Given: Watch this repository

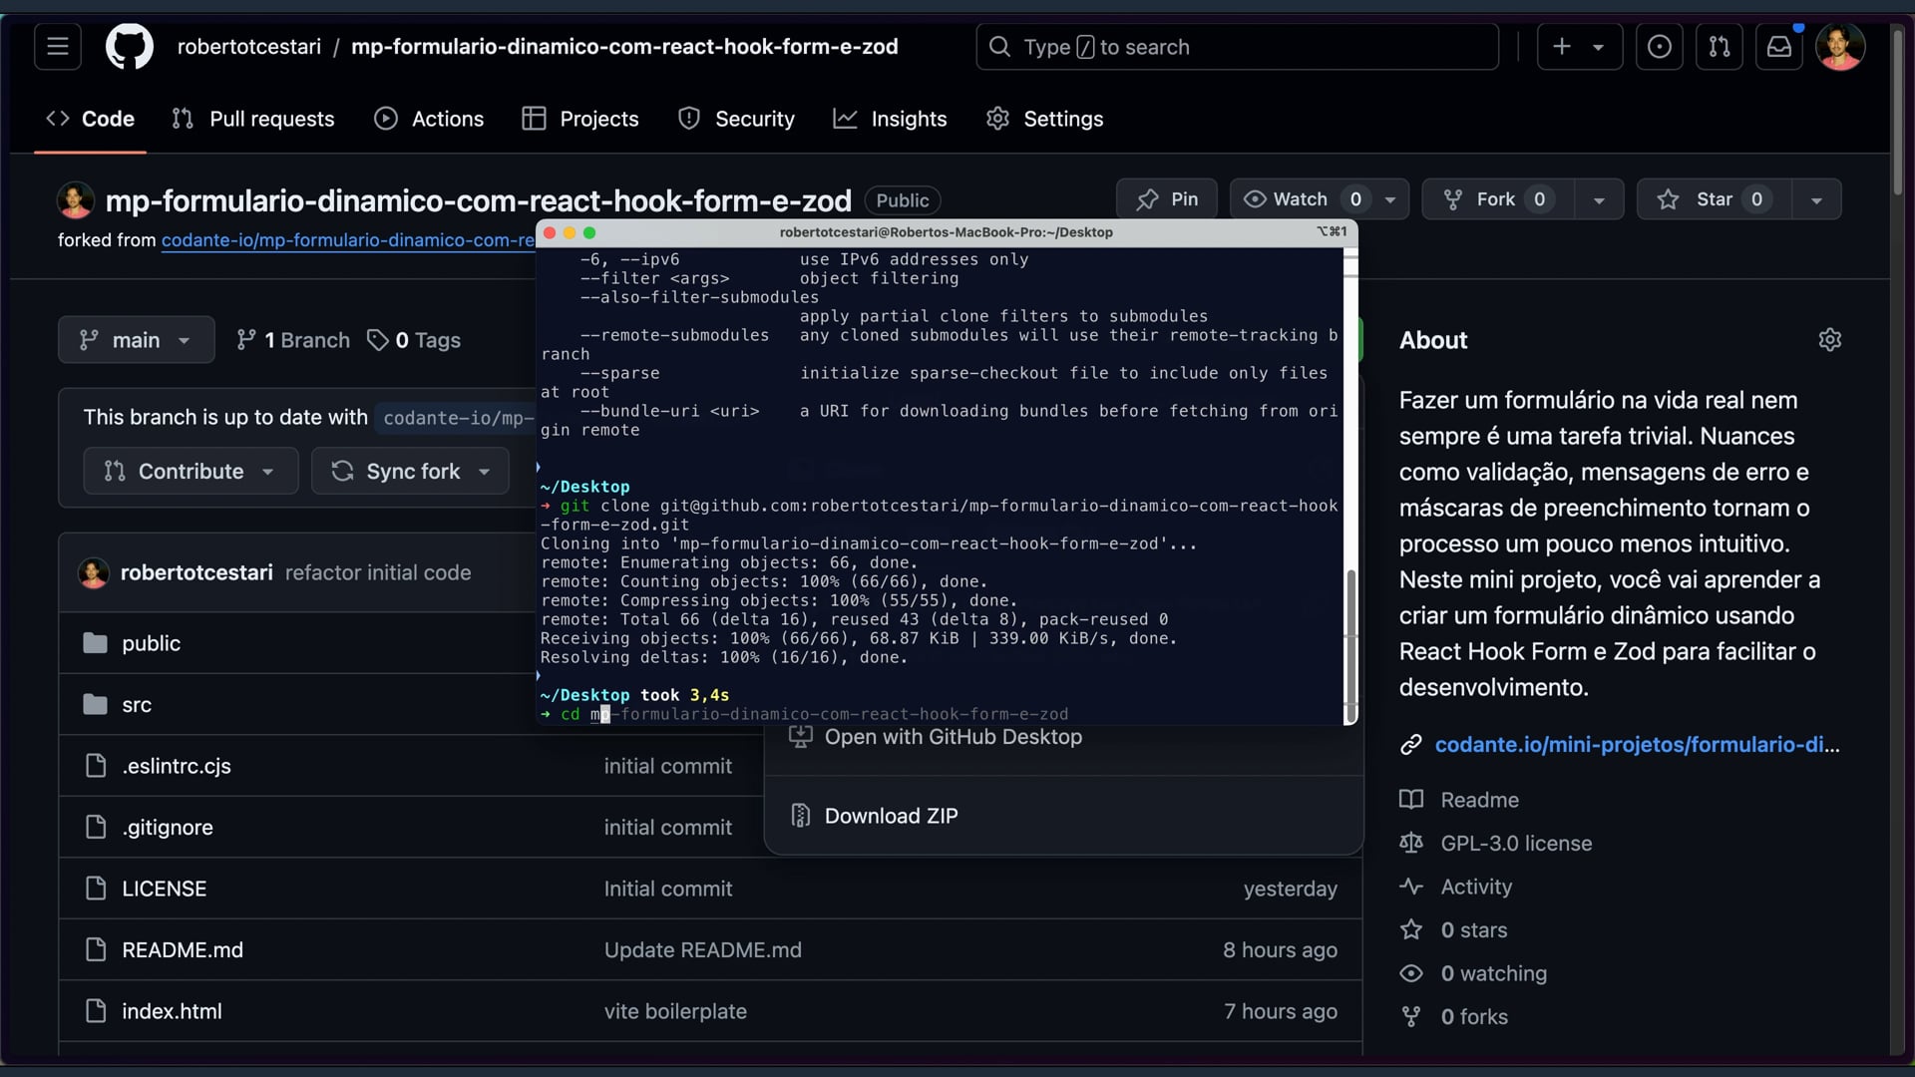Looking at the screenshot, I should click(x=1301, y=199).
